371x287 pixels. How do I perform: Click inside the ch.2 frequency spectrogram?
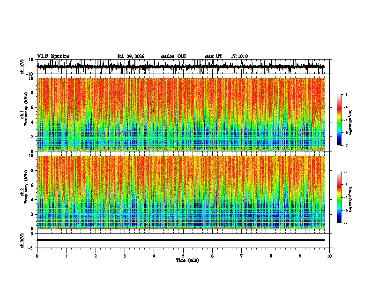181,192
